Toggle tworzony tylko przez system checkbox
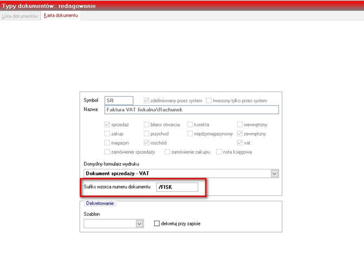The height and width of the screenshot is (277, 364). pyautogui.click(x=209, y=100)
